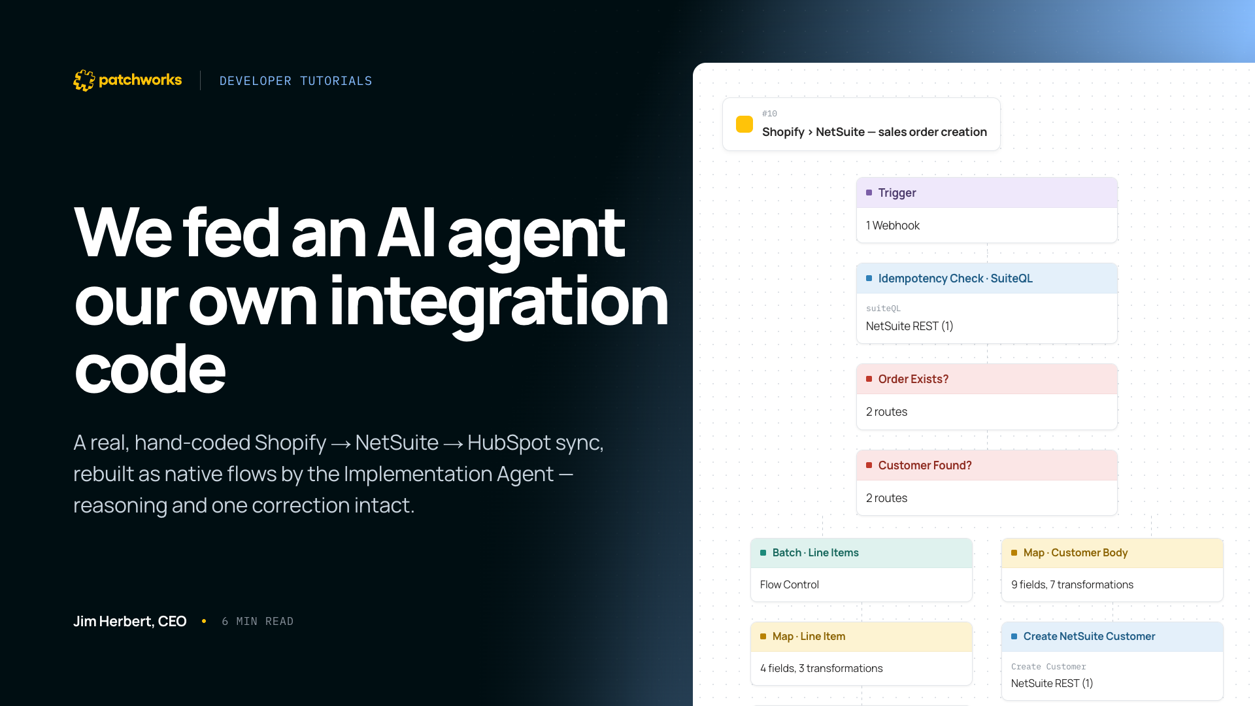Click the '#10' flow number label
The width and height of the screenshot is (1255, 706).
(x=769, y=114)
